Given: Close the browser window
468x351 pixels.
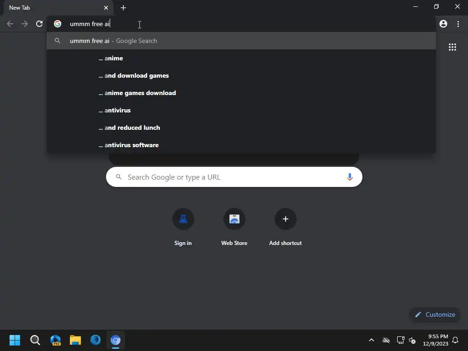Looking at the screenshot, I should [x=457, y=6].
